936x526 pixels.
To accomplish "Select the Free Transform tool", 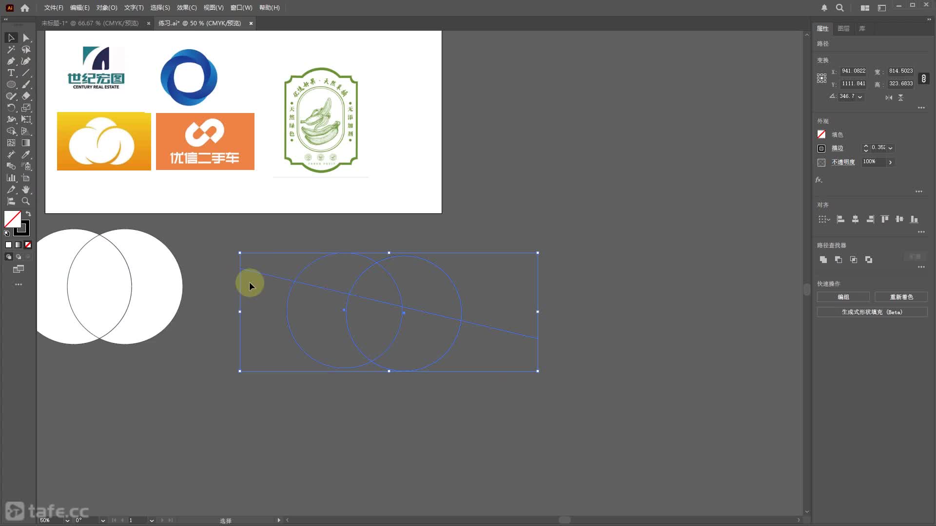I will [26, 119].
